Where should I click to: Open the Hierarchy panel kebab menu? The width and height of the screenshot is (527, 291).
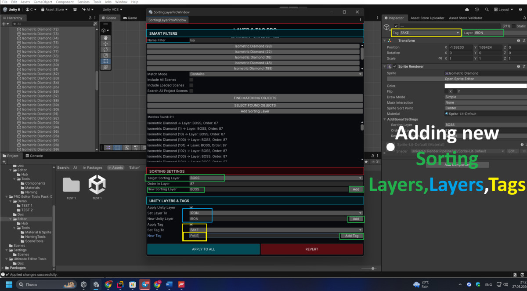(x=96, y=18)
